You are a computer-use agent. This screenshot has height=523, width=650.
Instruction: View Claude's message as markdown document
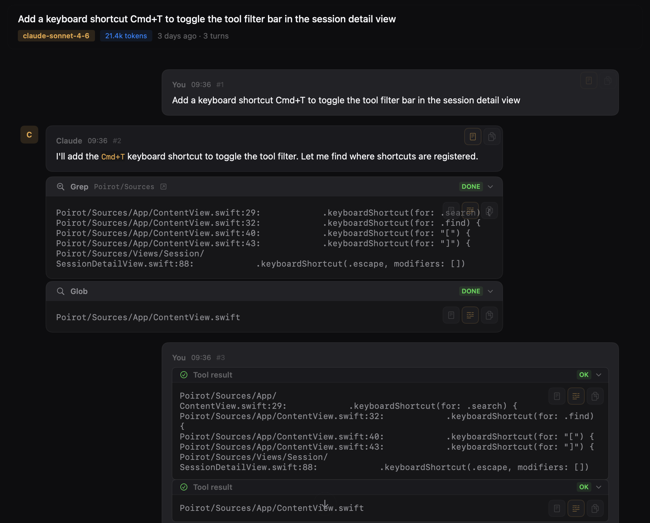pyautogui.click(x=473, y=136)
